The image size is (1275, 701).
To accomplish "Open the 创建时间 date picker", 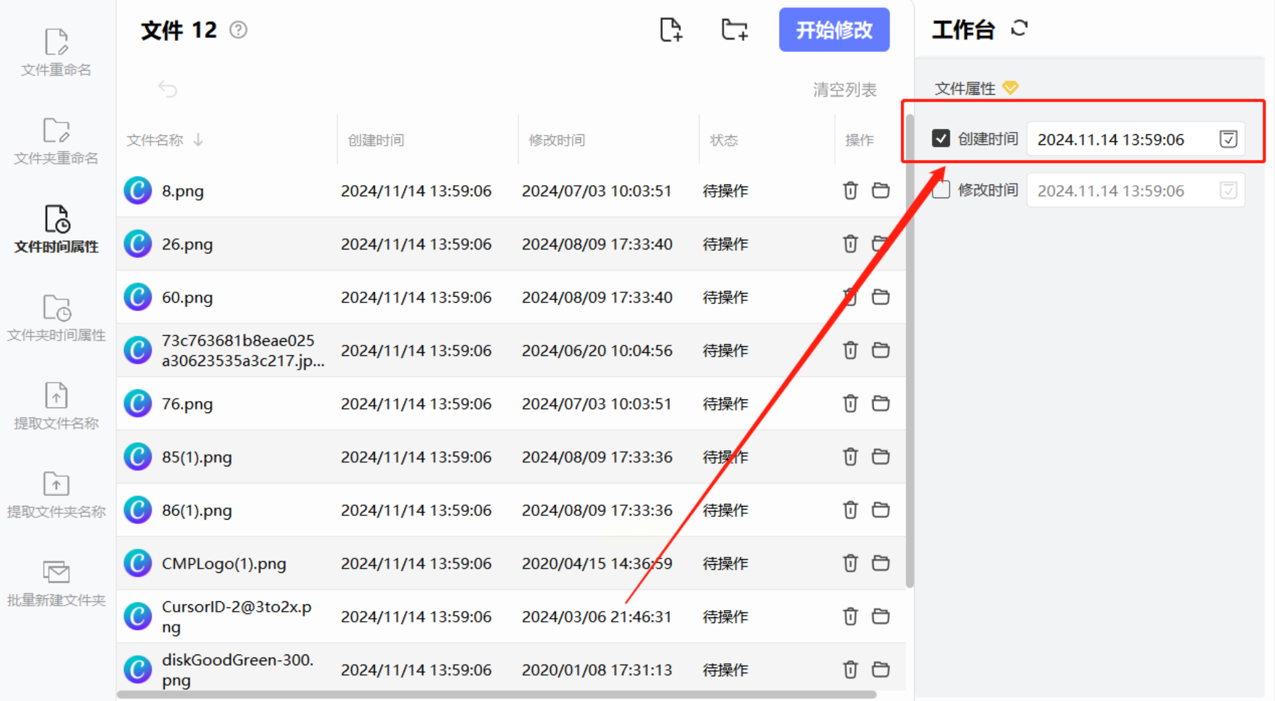I will click(x=1228, y=139).
